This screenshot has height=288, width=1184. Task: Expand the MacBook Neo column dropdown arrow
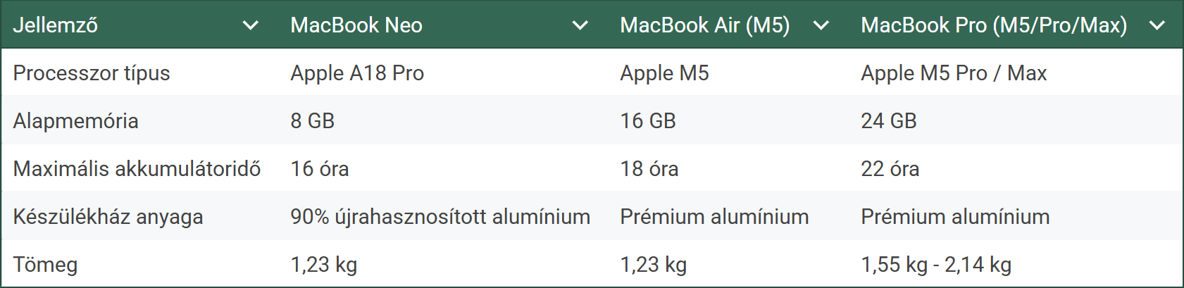point(580,26)
